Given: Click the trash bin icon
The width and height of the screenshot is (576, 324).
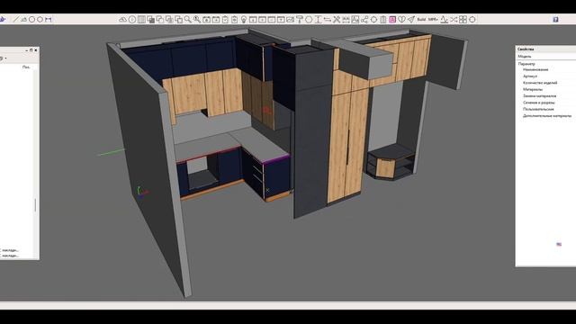Looking at the screenshot, I should 382,20.
